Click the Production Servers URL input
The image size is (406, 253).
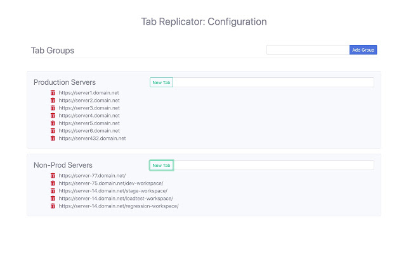click(x=273, y=82)
